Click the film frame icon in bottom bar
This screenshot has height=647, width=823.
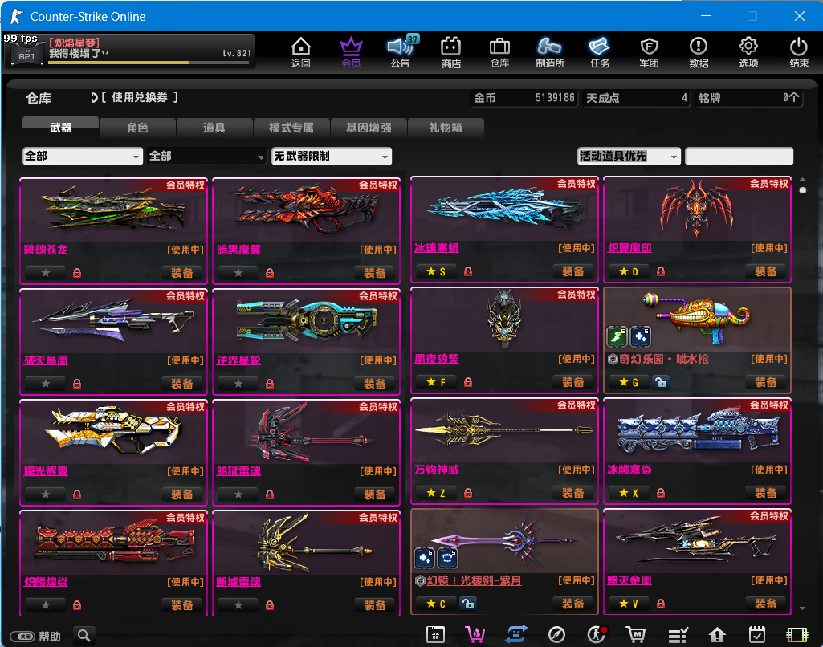[797, 634]
